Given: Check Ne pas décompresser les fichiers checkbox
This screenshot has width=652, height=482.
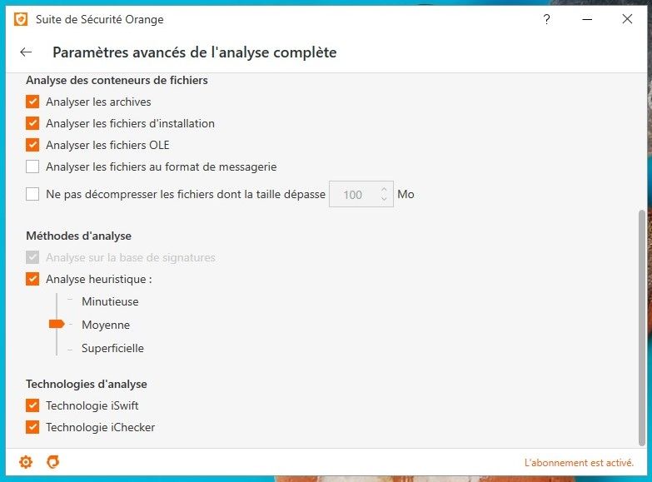Looking at the screenshot, I should [x=32, y=194].
